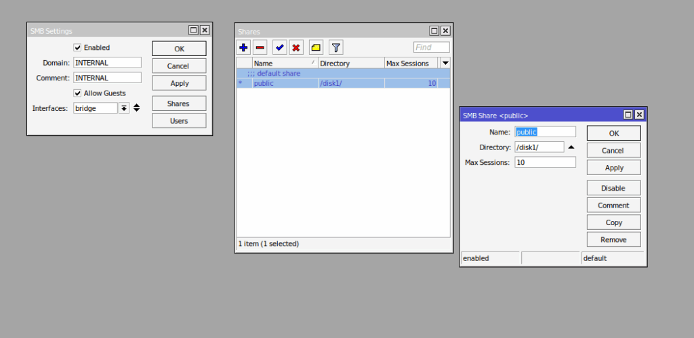Screen dimensions: 694x338
Task: Click the red X Disable icon
Action: point(296,47)
